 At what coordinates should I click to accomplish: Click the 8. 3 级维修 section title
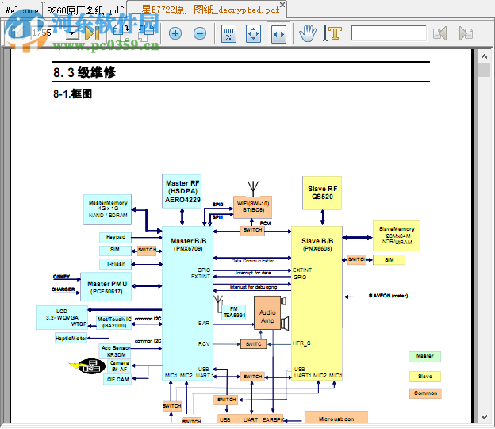85,72
